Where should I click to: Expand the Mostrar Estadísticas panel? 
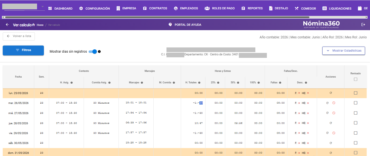click(343, 51)
